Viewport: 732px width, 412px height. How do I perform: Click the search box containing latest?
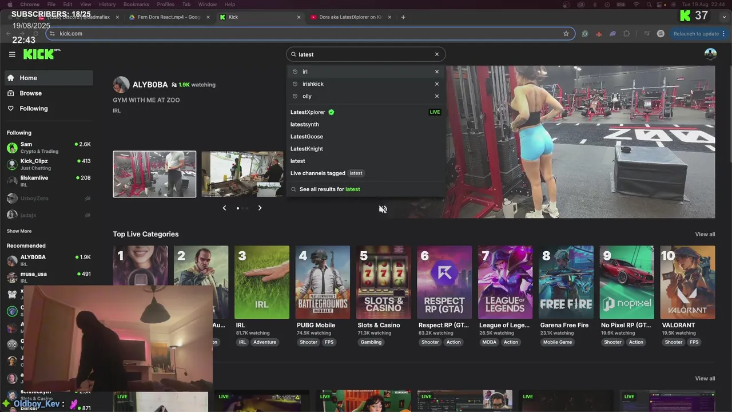coord(365,54)
